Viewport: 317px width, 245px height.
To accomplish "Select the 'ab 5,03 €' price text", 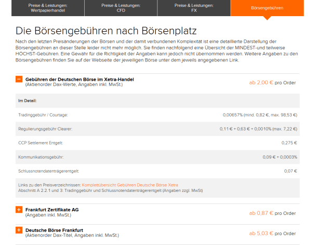I will coord(261,233).
